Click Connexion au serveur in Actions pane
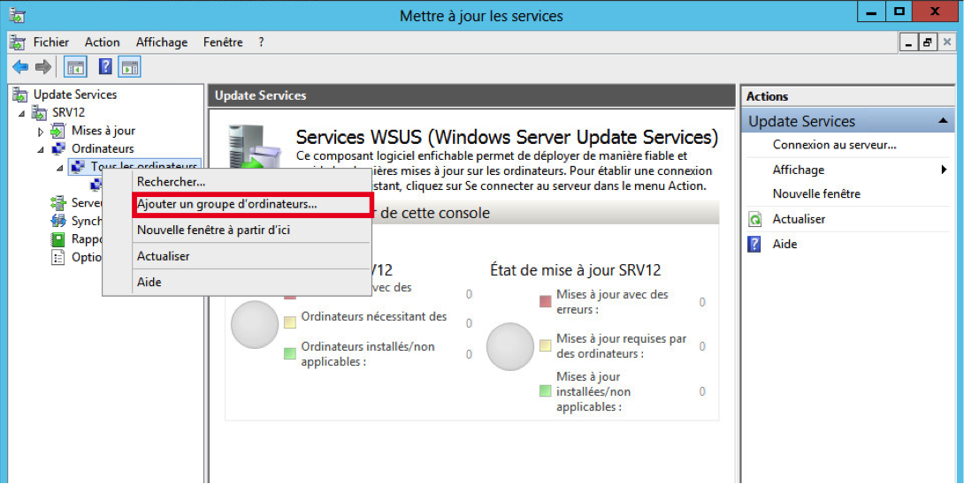 [x=834, y=145]
